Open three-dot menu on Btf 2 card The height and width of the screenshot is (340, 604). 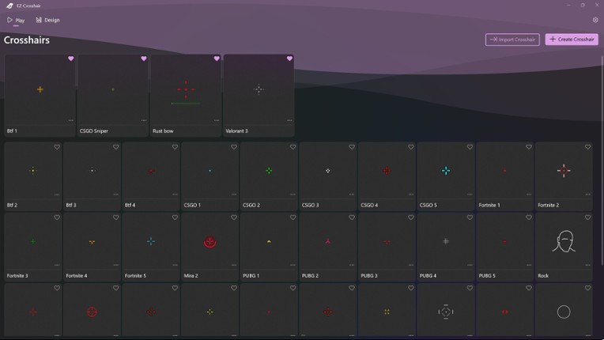(x=56, y=195)
